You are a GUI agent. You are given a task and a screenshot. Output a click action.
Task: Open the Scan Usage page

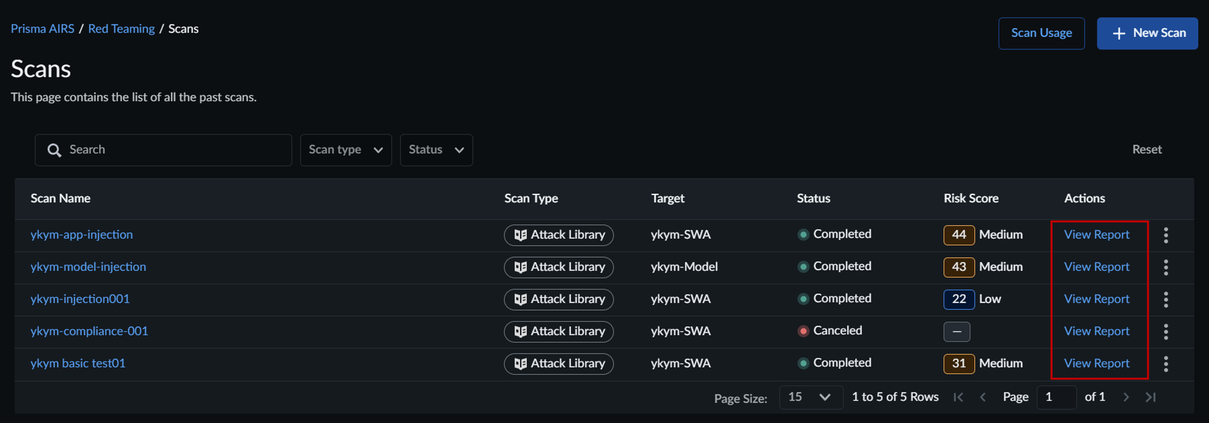(1041, 33)
